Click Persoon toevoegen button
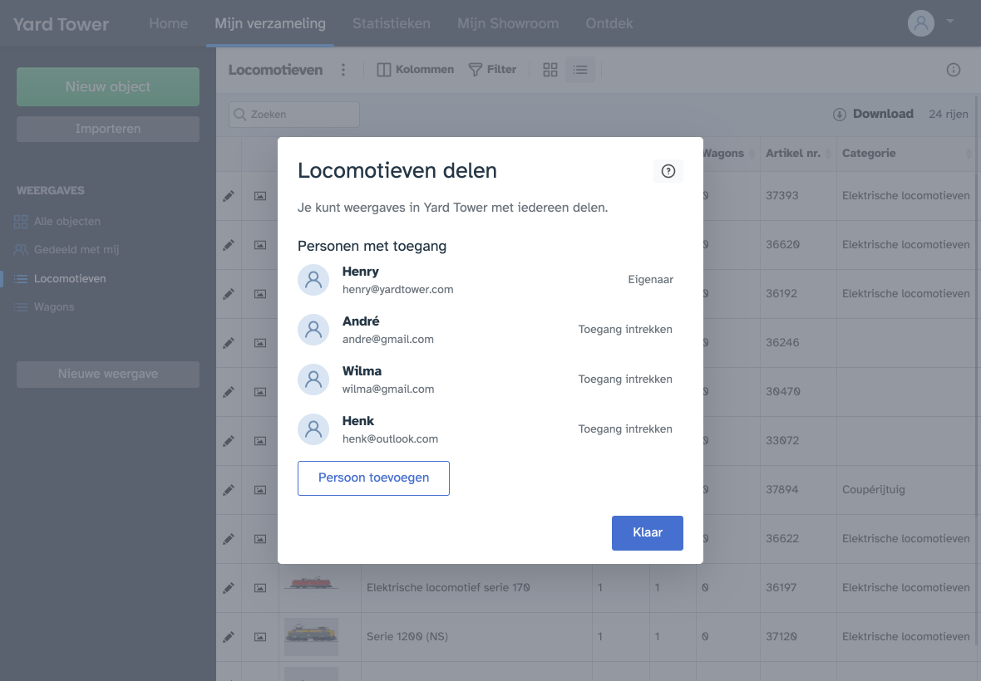This screenshot has width=981, height=681. pos(373,478)
